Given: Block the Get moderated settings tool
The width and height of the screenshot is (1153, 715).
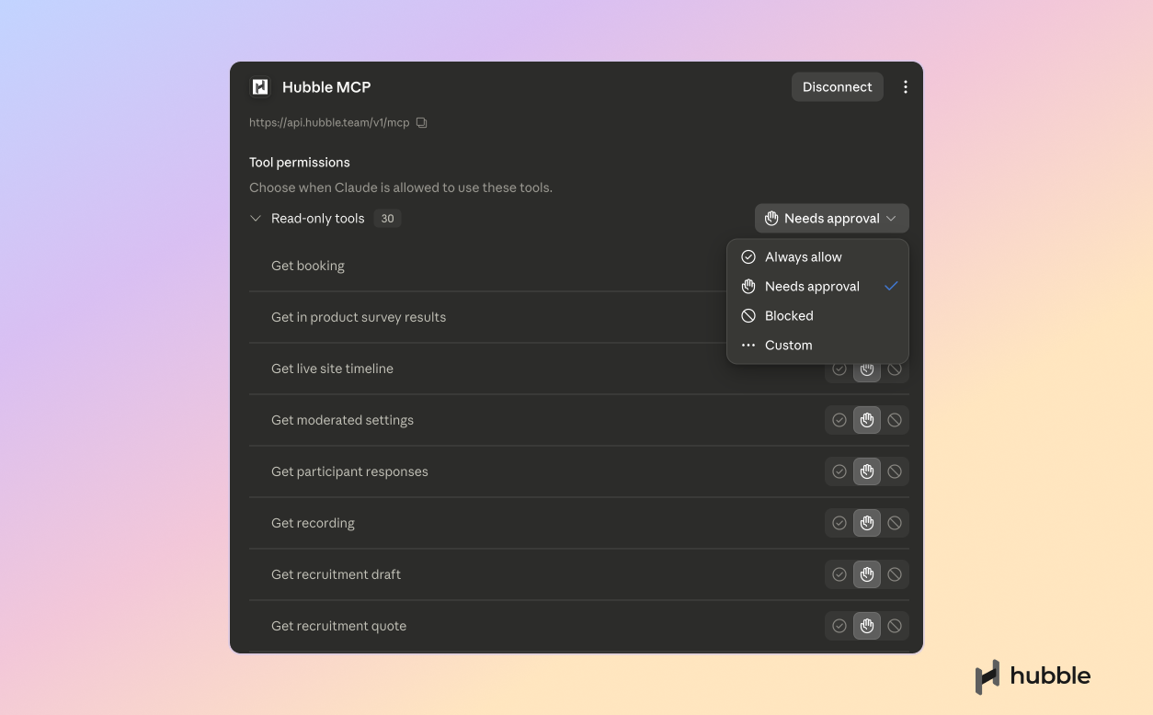Looking at the screenshot, I should [895, 420].
